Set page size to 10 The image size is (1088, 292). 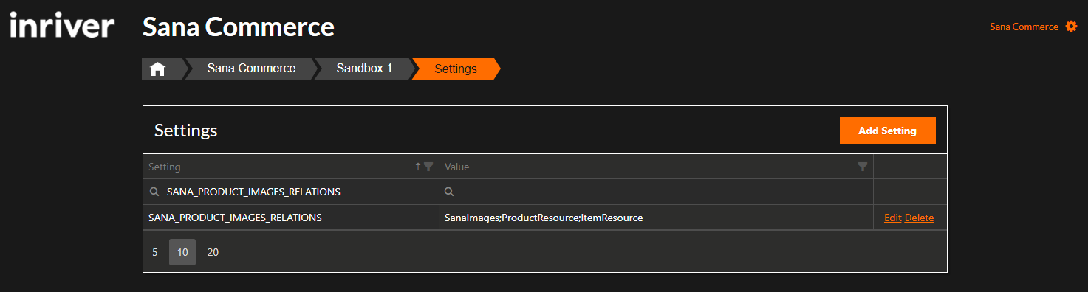click(x=182, y=252)
